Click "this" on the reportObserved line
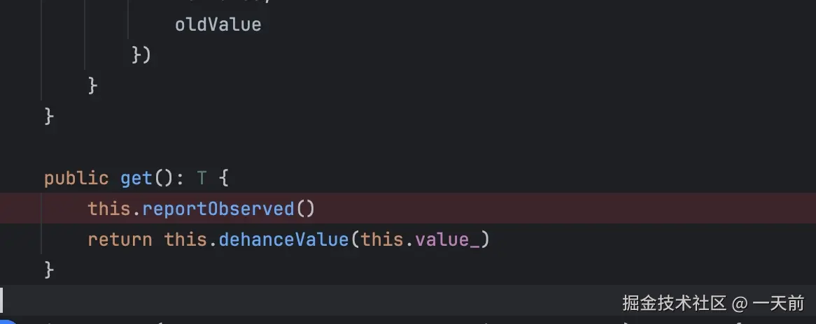 109,208
